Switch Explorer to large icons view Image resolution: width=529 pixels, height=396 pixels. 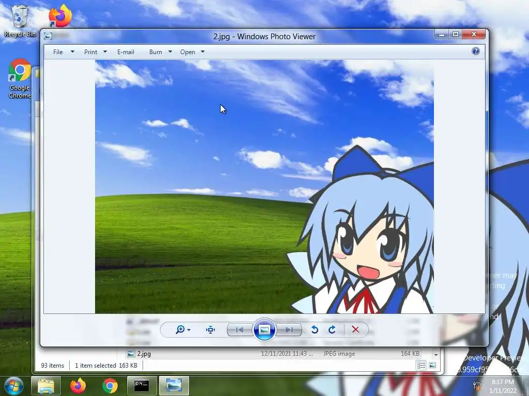tap(432, 366)
